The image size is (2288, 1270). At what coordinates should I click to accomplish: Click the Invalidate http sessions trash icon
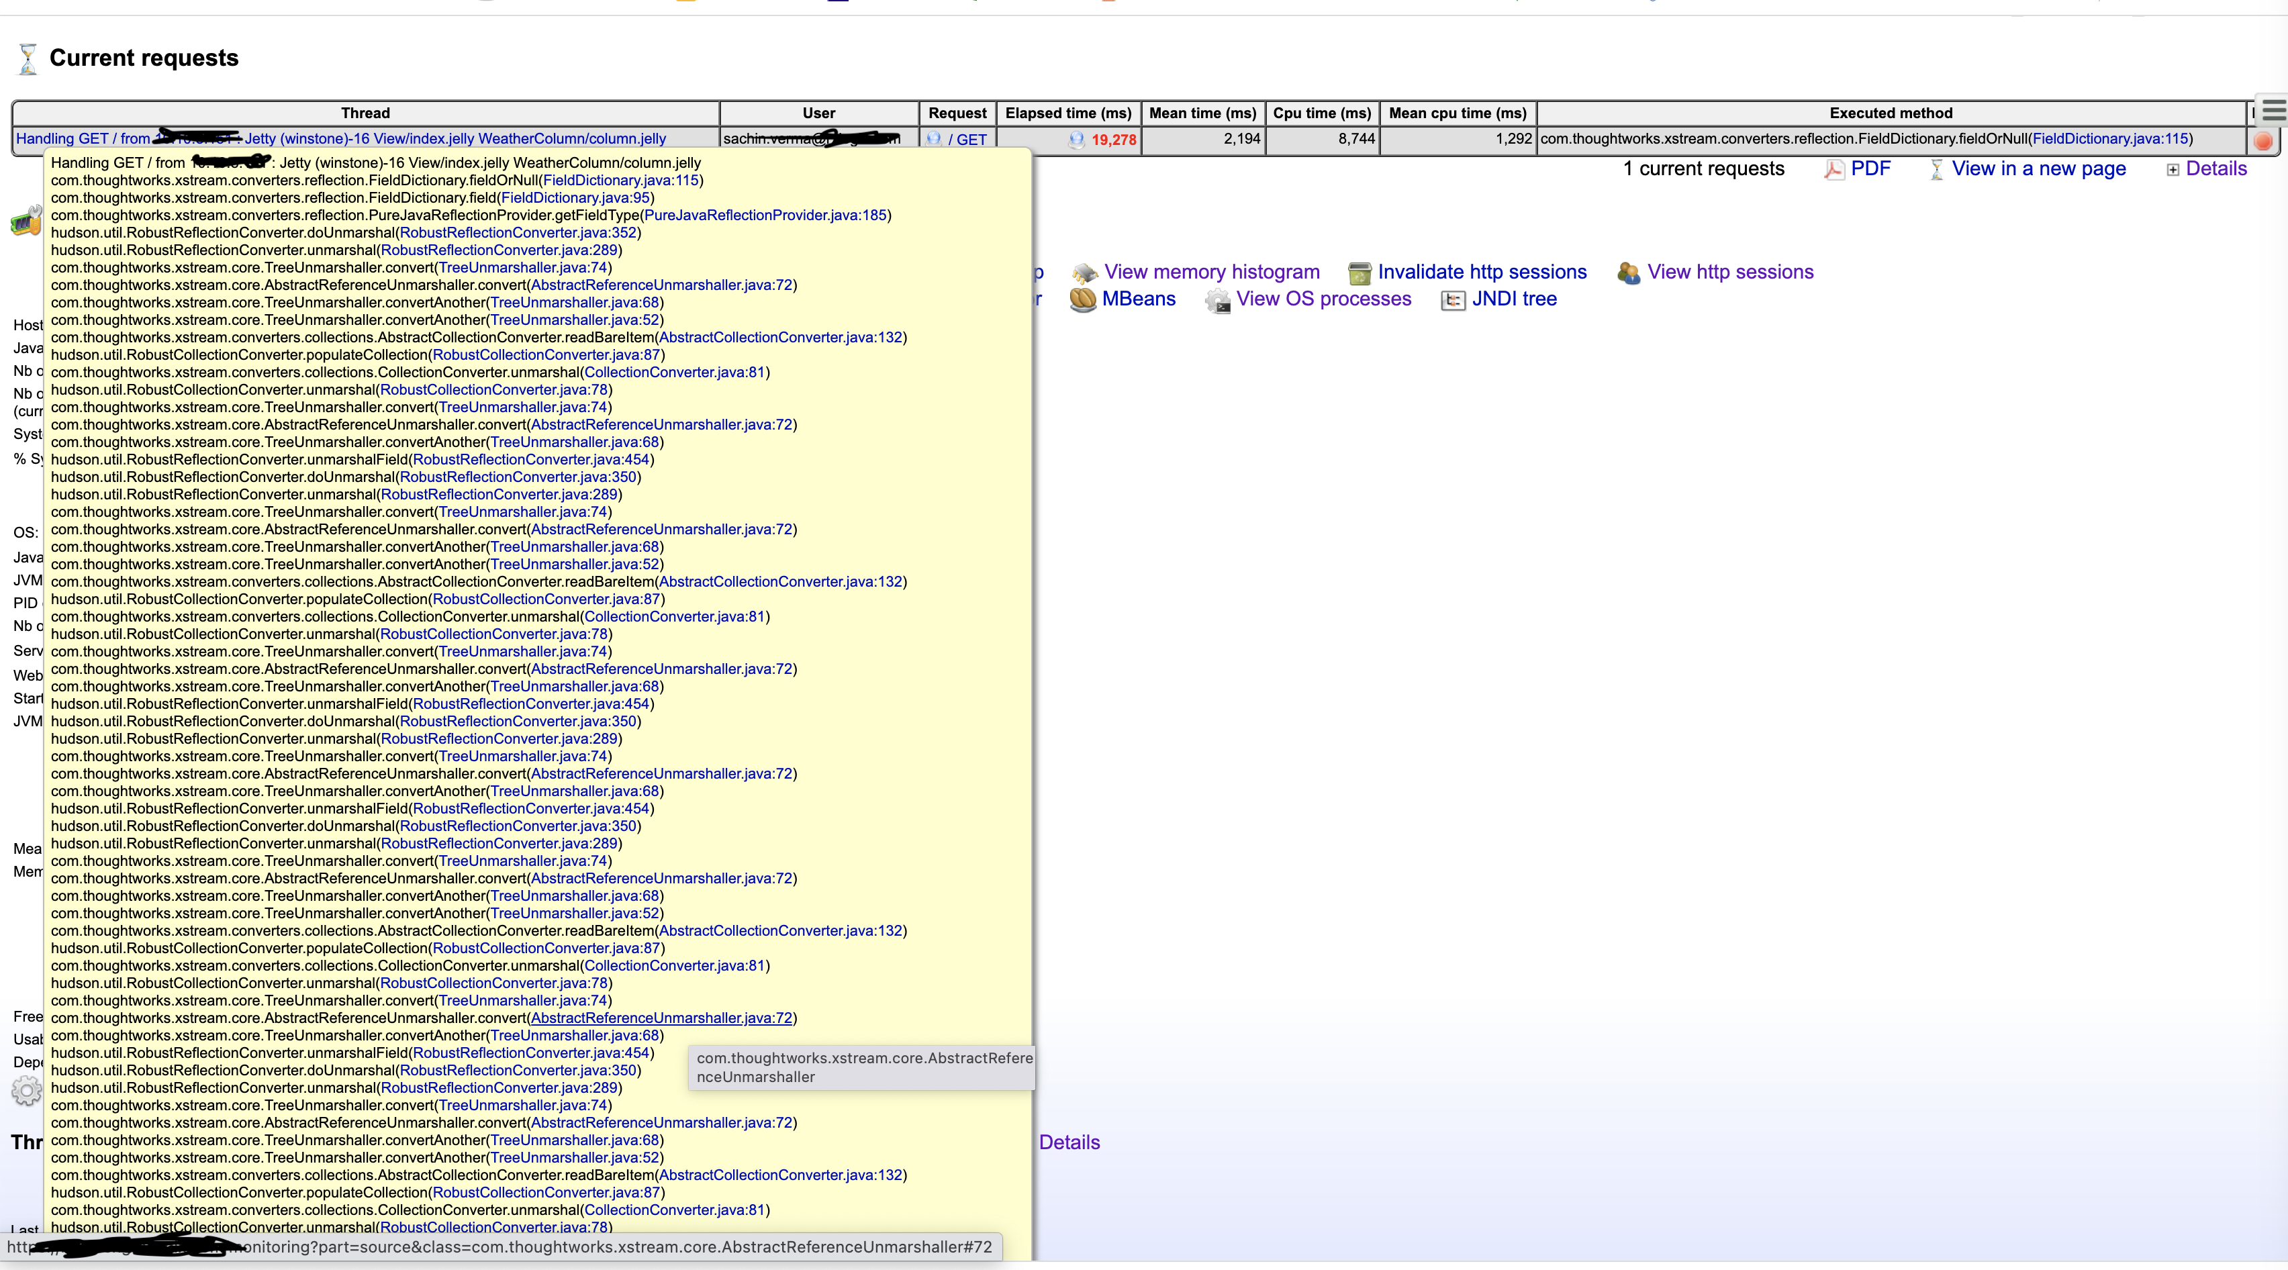pos(1359,273)
